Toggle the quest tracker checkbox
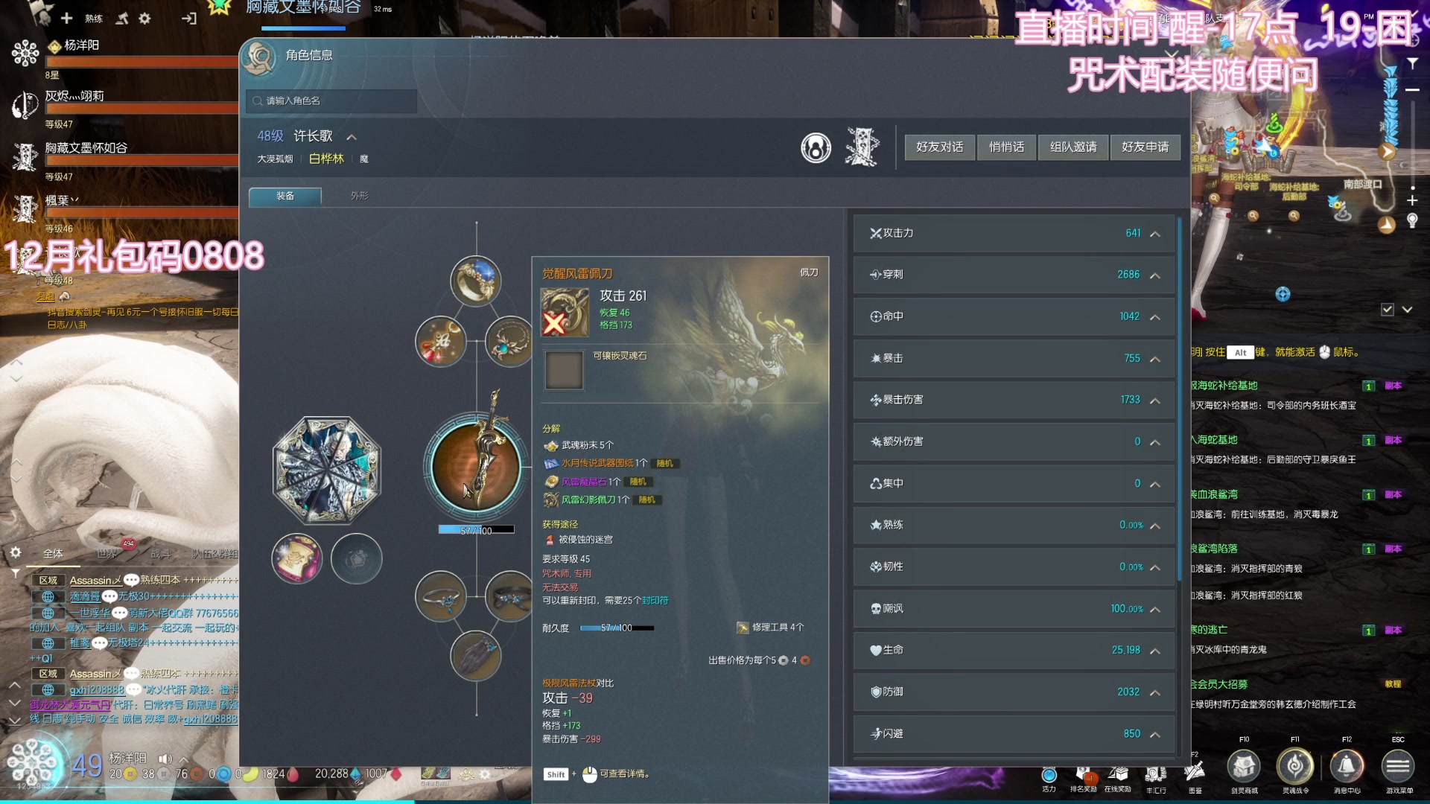This screenshot has height=804, width=1430. [x=1387, y=310]
